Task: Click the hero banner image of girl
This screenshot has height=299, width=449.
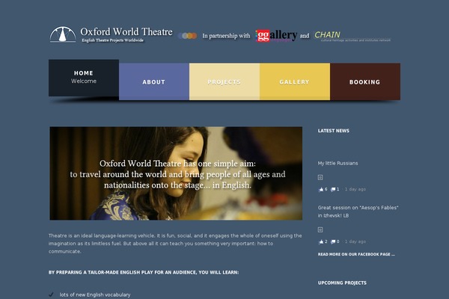Action: (x=176, y=173)
